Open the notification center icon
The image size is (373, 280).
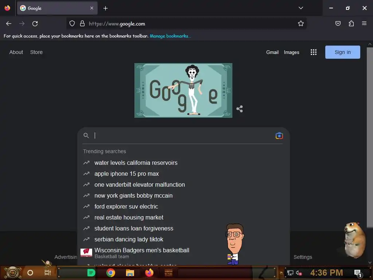tap(358, 273)
